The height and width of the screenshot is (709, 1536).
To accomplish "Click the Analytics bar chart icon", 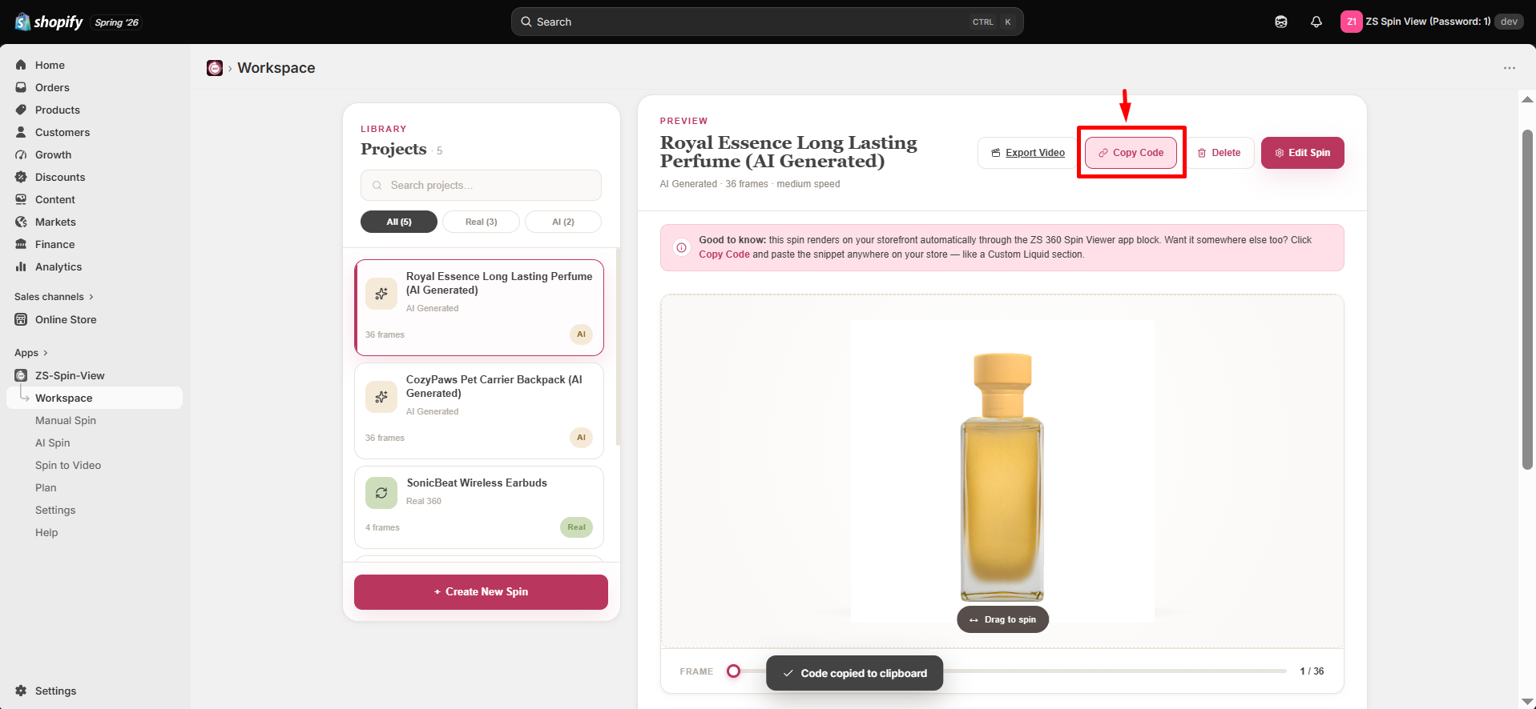I will coord(21,266).
